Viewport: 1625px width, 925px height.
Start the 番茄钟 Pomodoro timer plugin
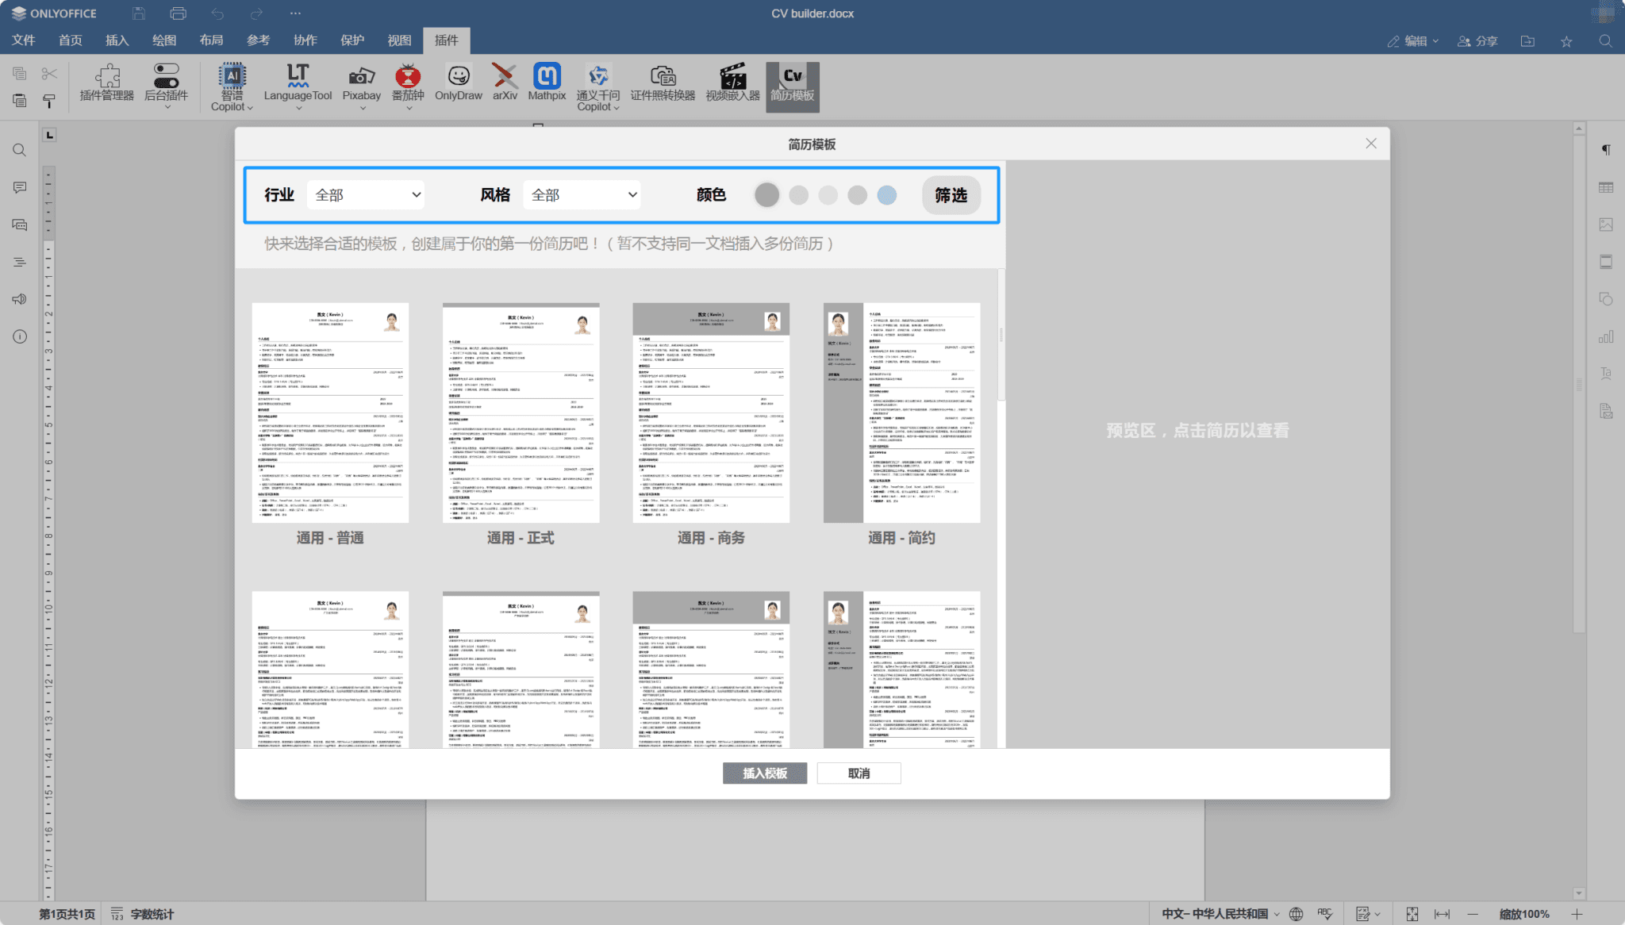point(408,83)
